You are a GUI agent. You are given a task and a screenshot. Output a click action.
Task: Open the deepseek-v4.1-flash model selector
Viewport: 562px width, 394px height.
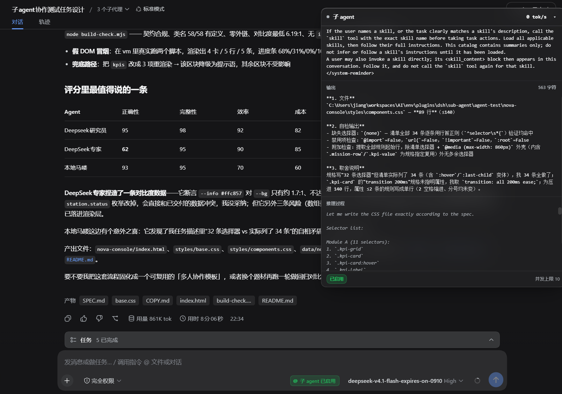(406, 381)
